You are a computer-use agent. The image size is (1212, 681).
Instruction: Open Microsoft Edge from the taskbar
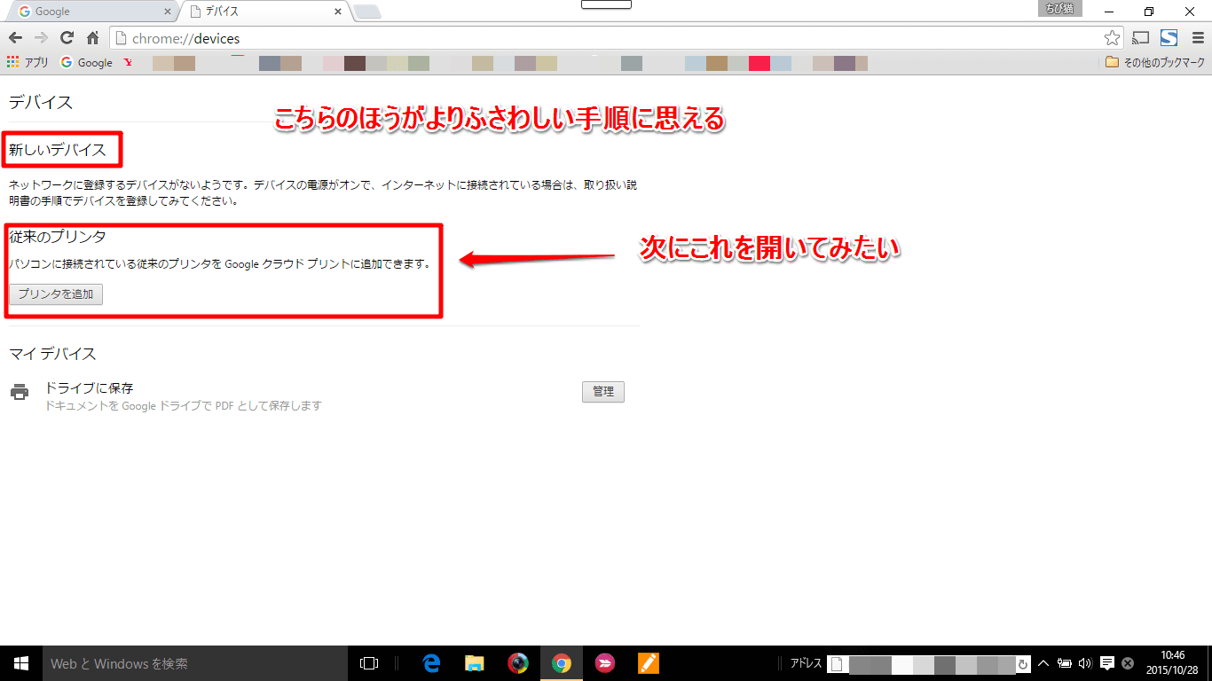coord(432,663)
